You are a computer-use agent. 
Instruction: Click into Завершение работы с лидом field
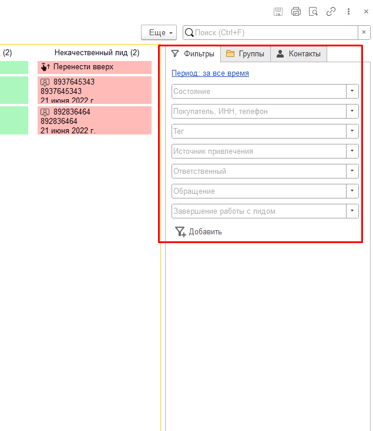click(x=259, y=211)
